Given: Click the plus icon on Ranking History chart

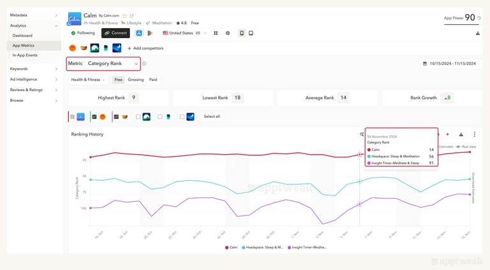Looking at the screenshot, I should point(447,134).
